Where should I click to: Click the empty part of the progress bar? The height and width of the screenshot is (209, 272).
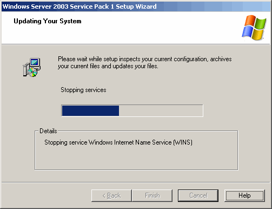[161, 110]
